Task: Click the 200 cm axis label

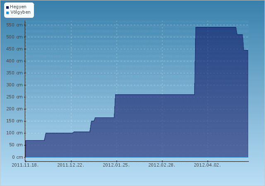Action: (14, 109)
